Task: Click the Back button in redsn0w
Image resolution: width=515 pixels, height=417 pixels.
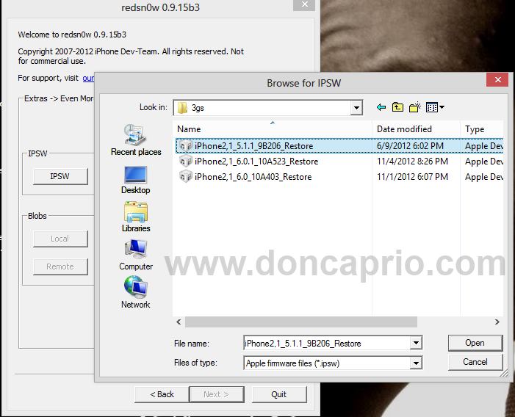Action: tap(162, 394)
